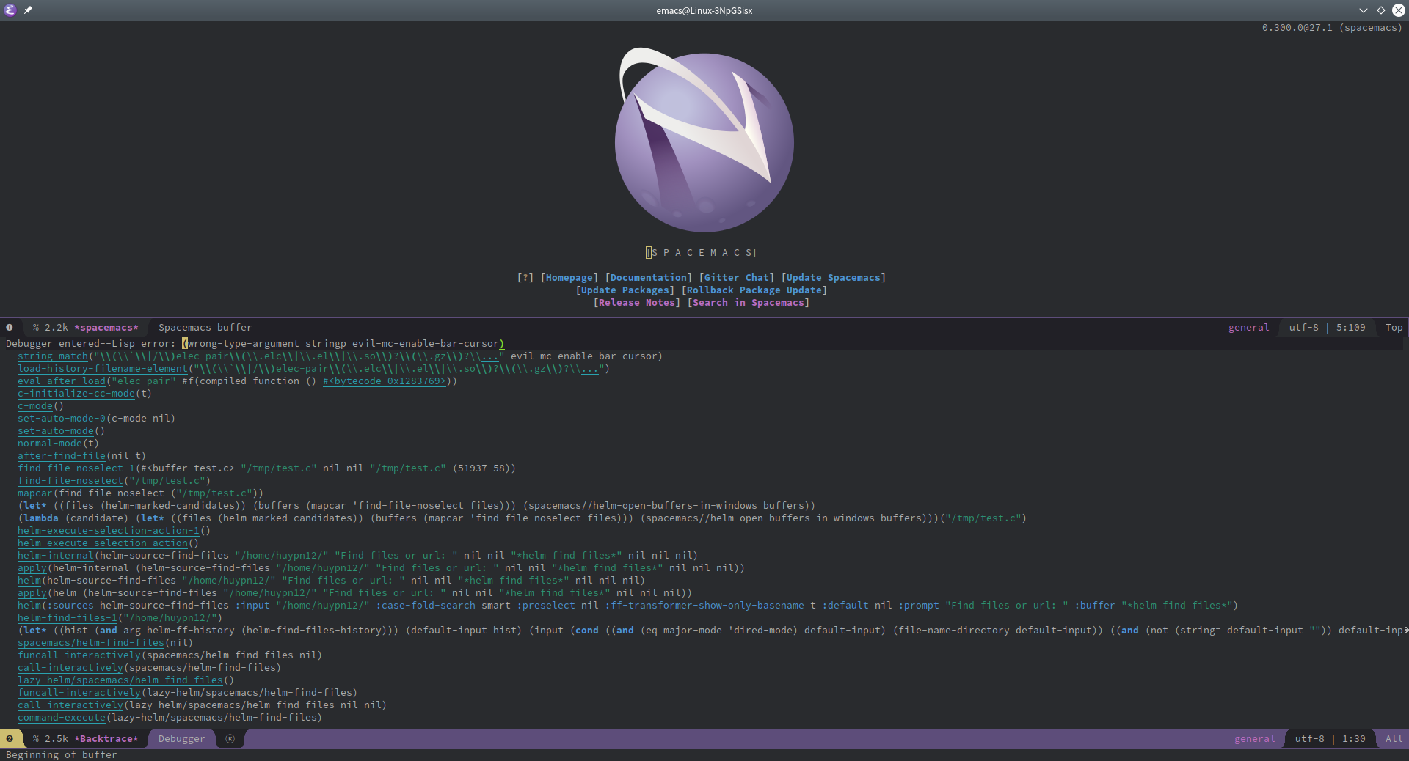Open the Gitter Chat link
Viewport: 1409px width, 761px height.
pos(736,277)
